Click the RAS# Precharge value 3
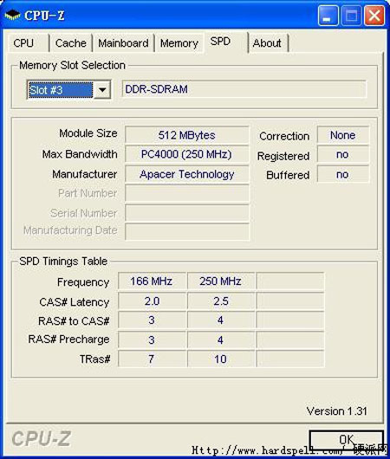 [152, 339]
